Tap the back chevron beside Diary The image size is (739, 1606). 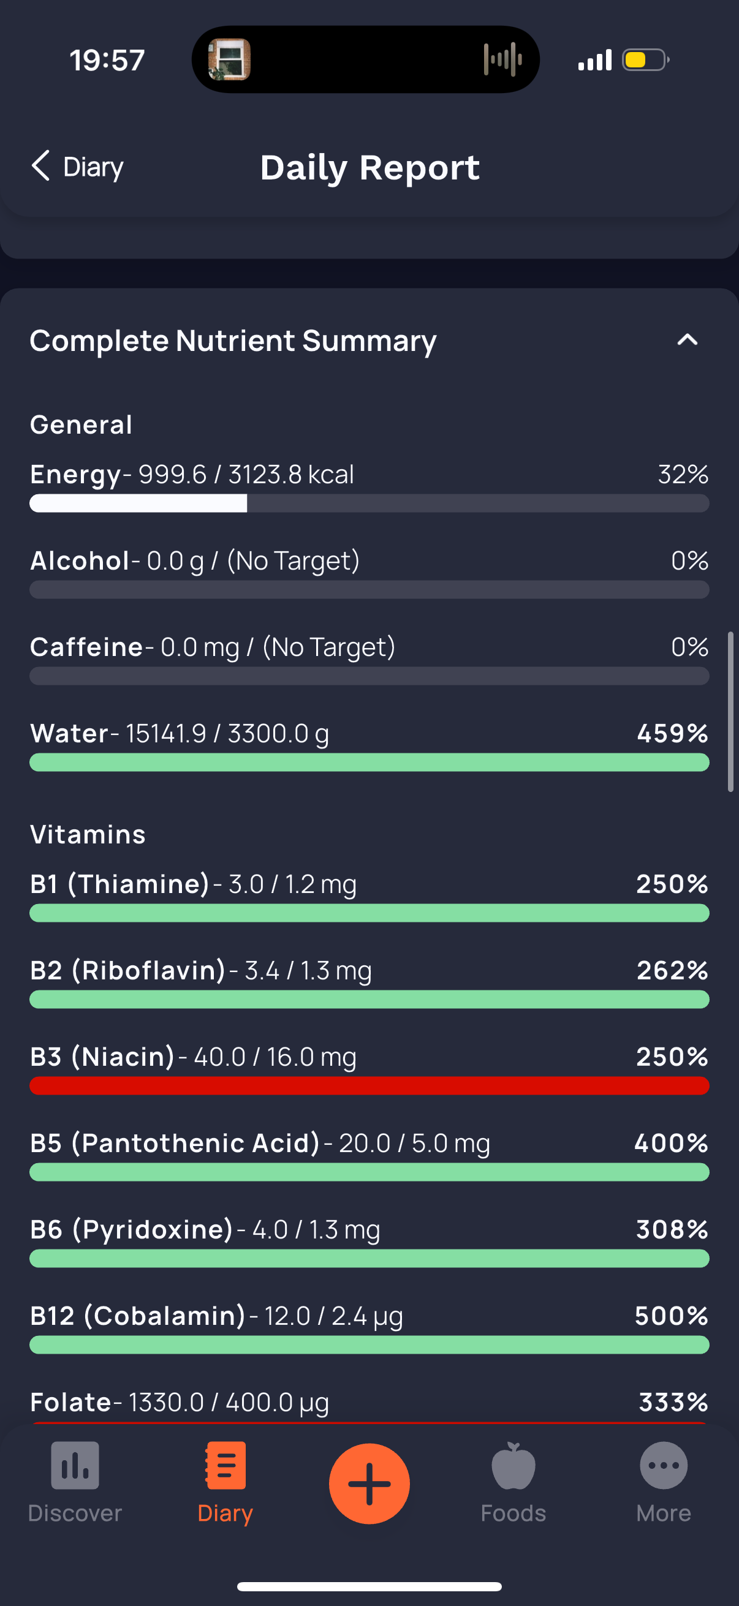coord(40,166)
